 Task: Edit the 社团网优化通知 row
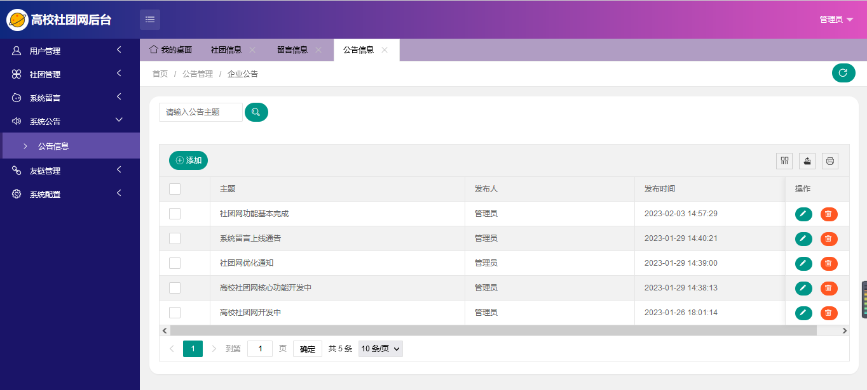coord(803,264)
